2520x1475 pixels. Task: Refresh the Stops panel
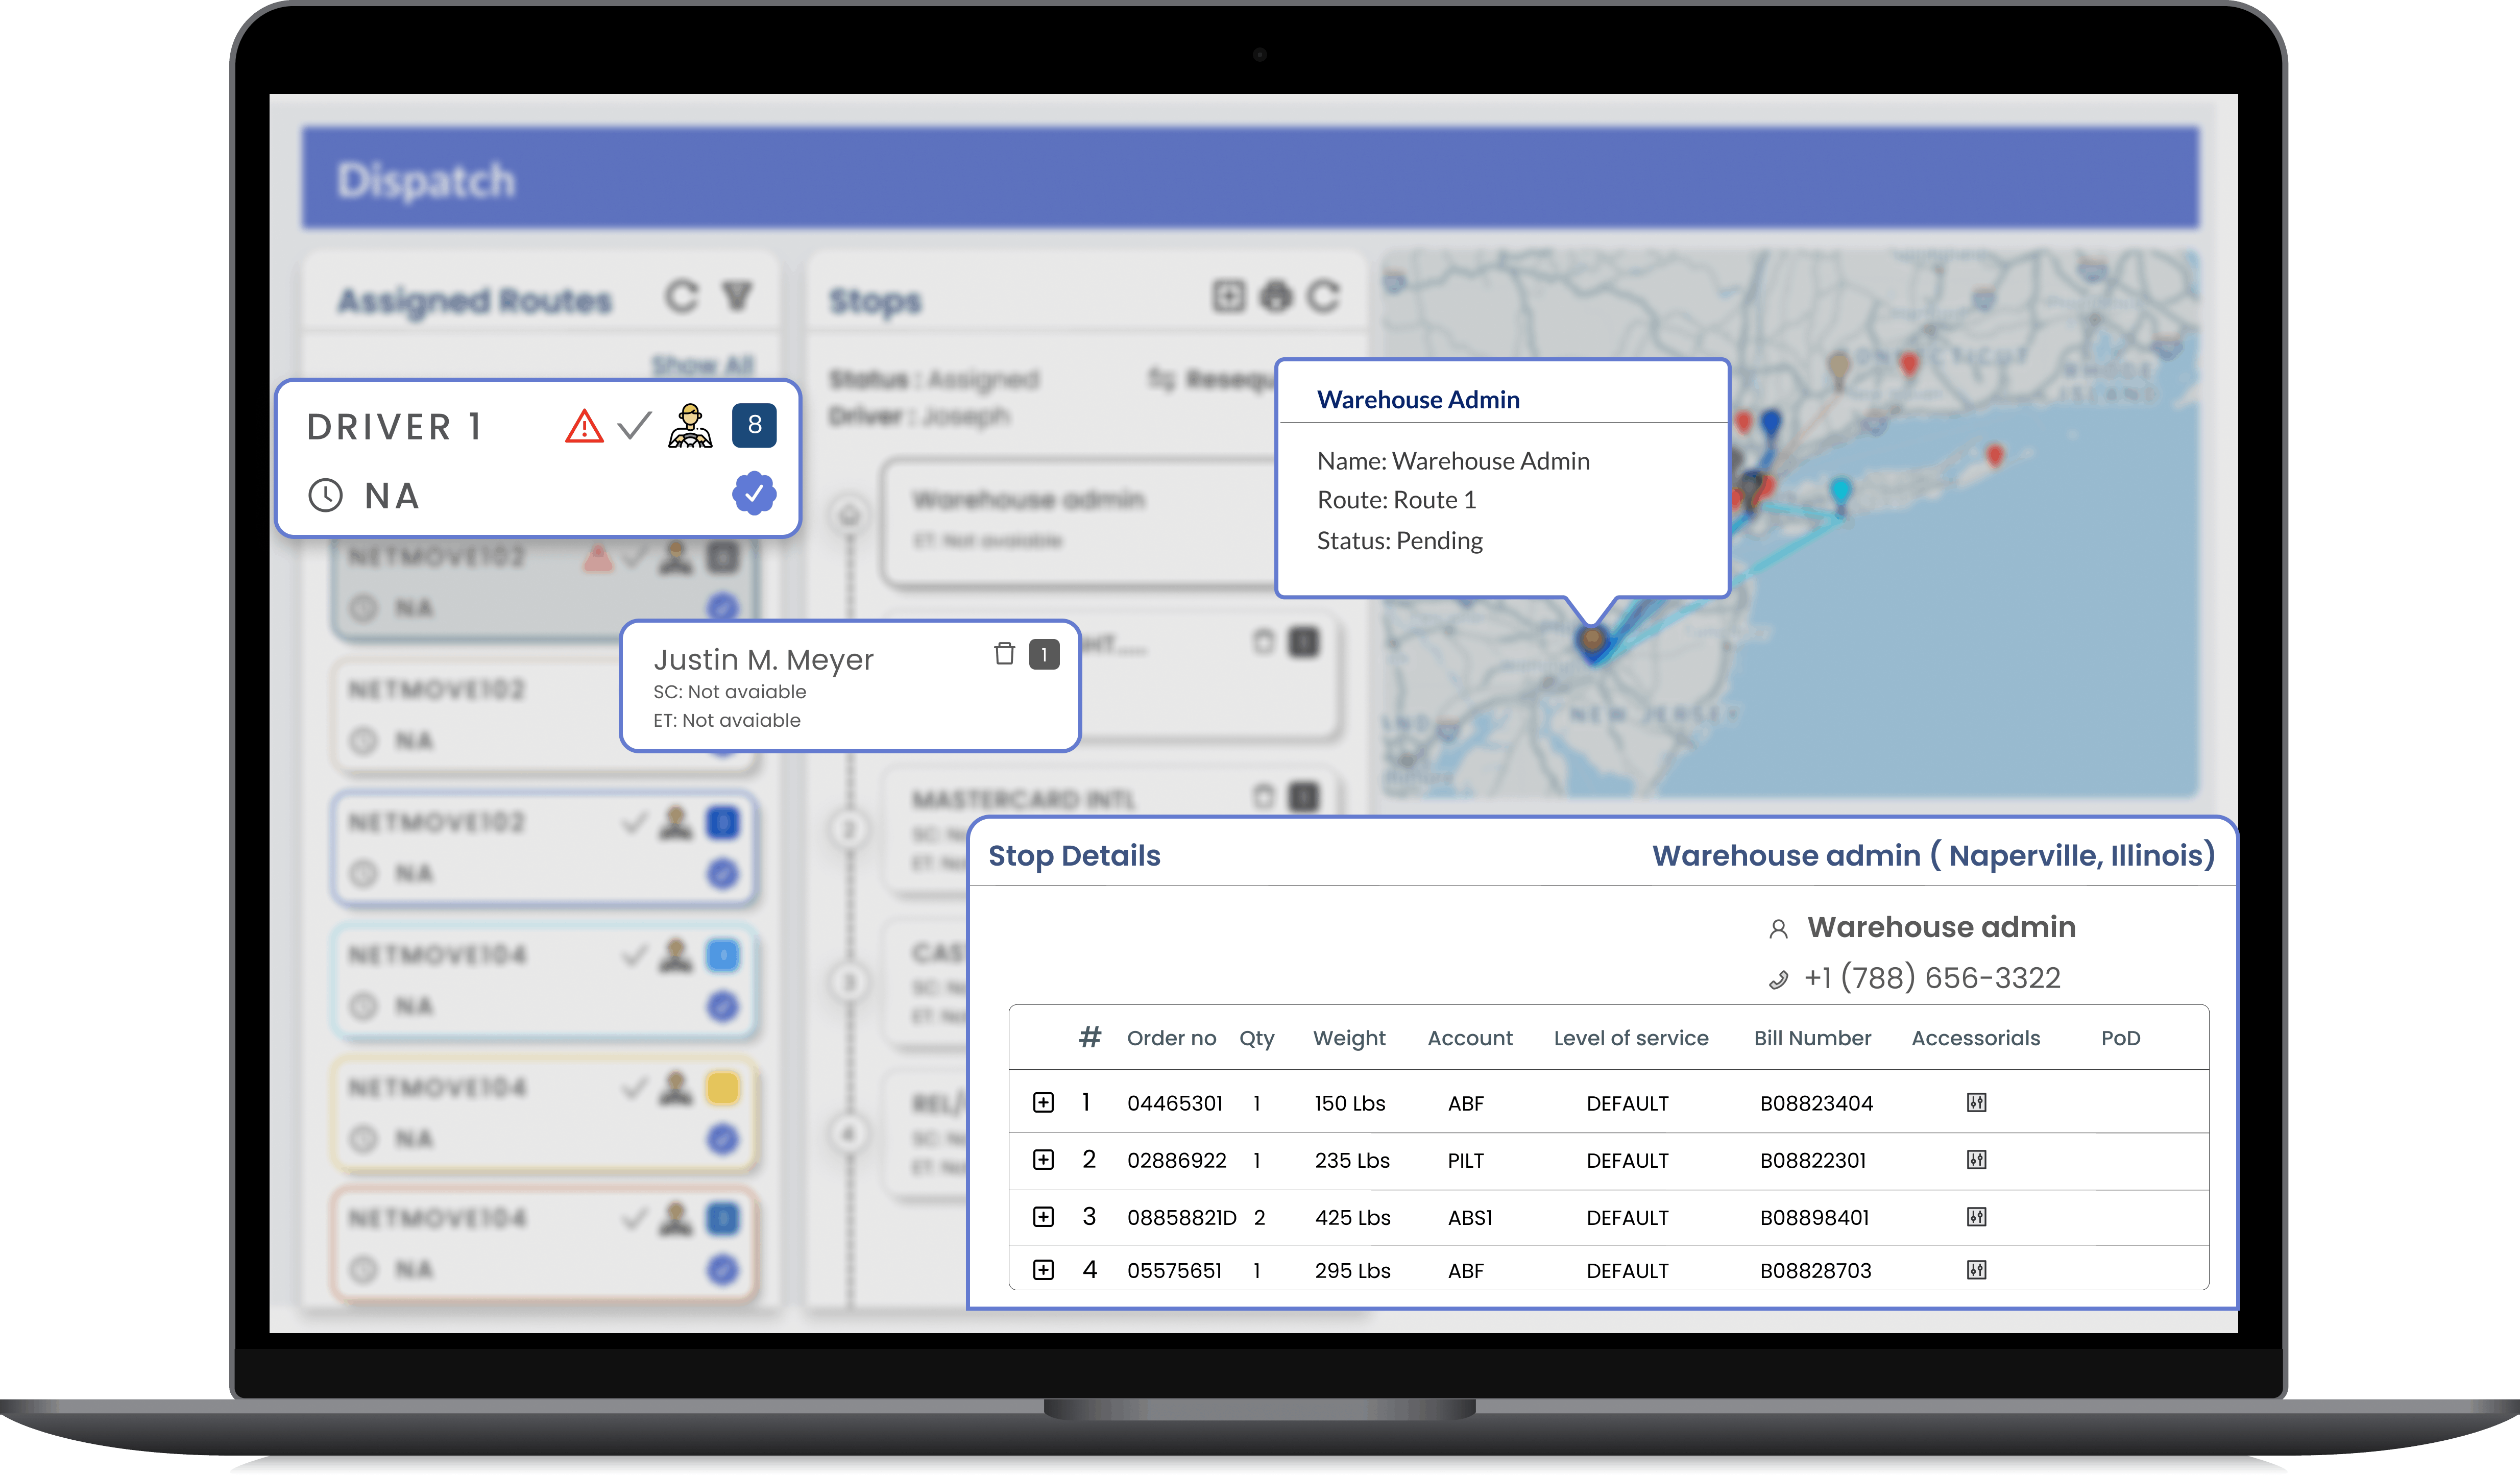pyautogui.click(x=1323, y=296)
